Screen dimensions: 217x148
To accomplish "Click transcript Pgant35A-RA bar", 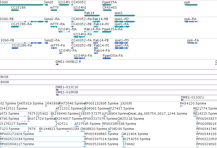I will coord(107,32).
